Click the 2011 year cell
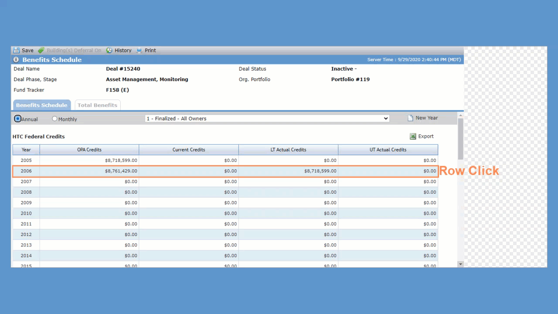Screen dimensions: 558x314 pyautogui.click(x=26, y=224)
